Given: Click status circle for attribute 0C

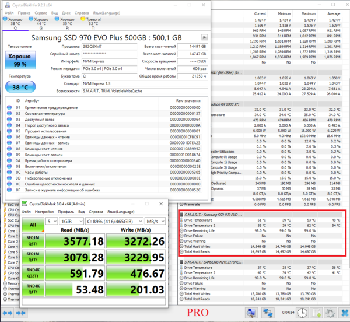Looking at the screenshot, I should pos(9,172).
